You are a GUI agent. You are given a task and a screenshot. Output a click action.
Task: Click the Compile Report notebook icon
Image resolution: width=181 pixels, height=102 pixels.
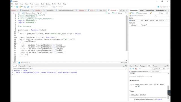click(x=45, y=13)
